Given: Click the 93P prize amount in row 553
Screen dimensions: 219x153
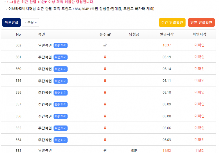Looking at the screenshot, I should point(134,151).
